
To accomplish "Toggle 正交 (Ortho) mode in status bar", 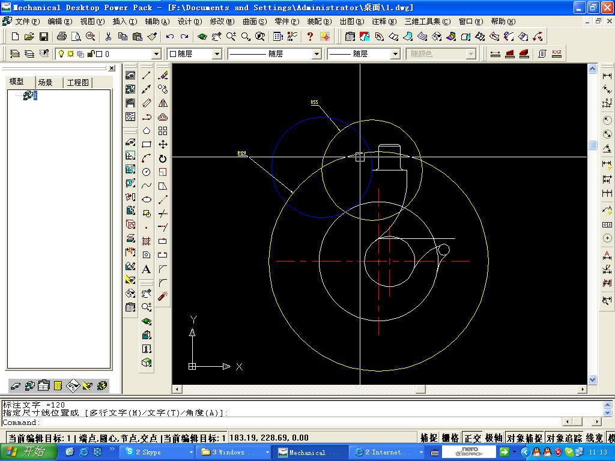I will 473,438.
